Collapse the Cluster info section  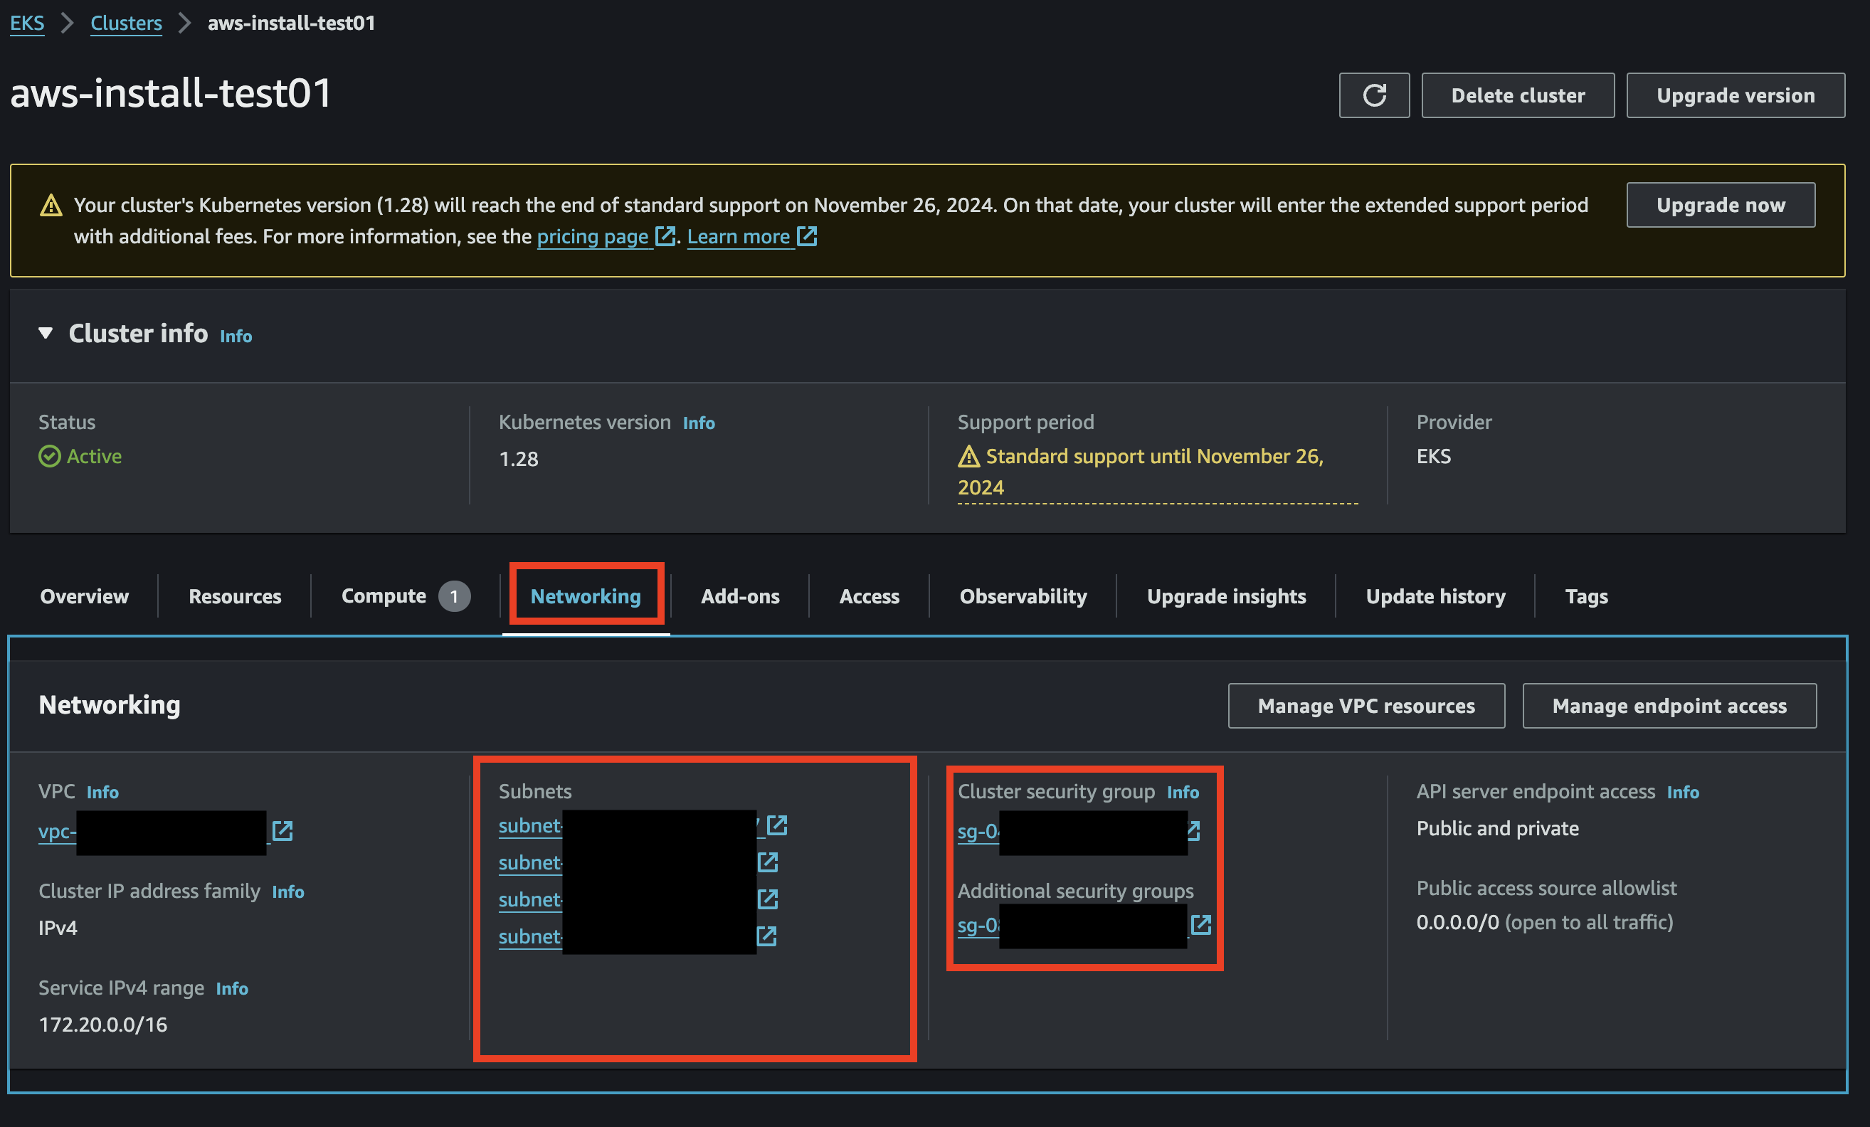46,333
